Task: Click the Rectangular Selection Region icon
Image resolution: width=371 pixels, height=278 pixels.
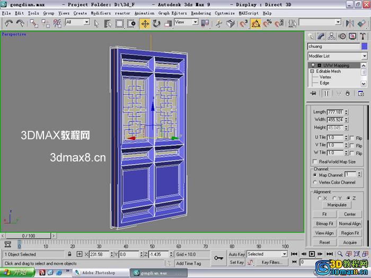Action: (x=119, y=23)
